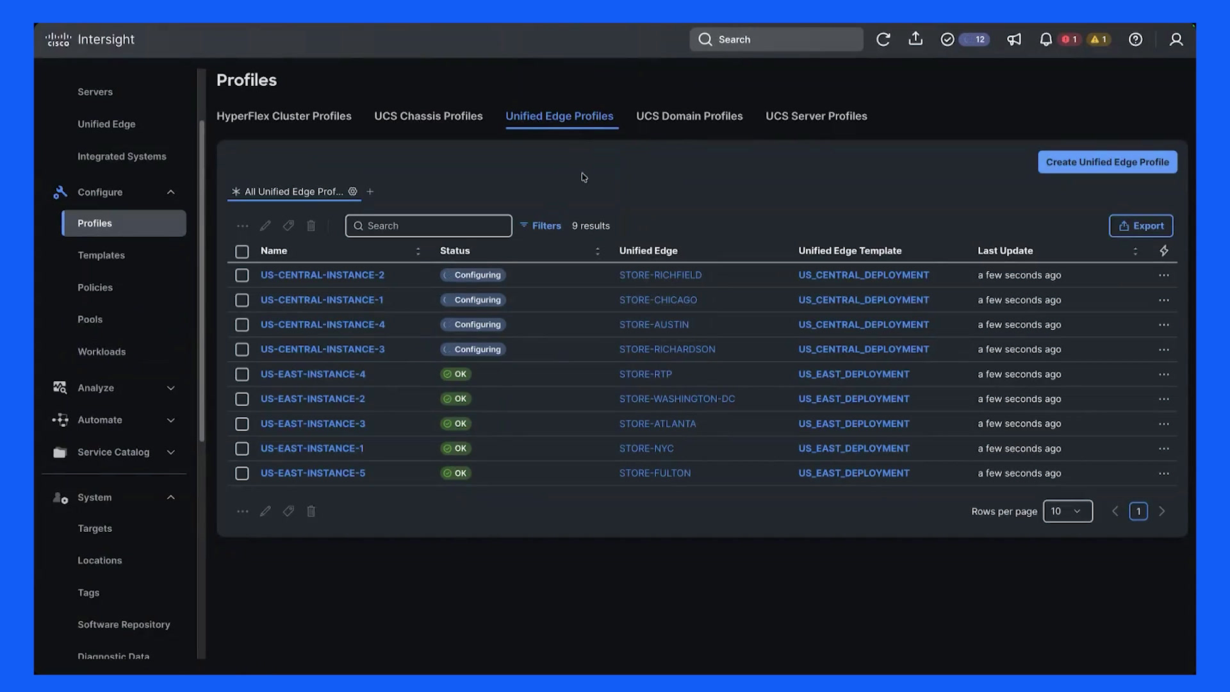The height and width of the screenshot is (692, 1230).
Task: Open the Filters option
Action: click(x=540, y=226)
